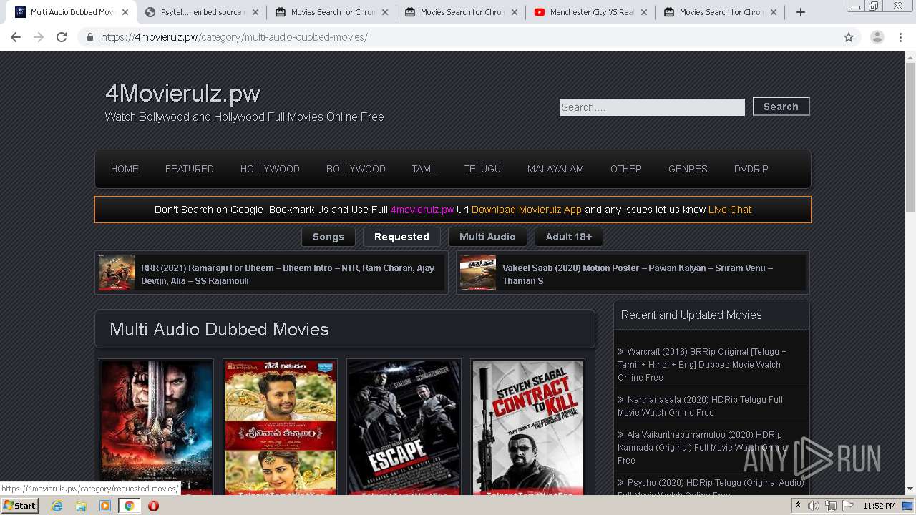
Task: Open the volume speaker tray icon
Action: pos(814,506)
